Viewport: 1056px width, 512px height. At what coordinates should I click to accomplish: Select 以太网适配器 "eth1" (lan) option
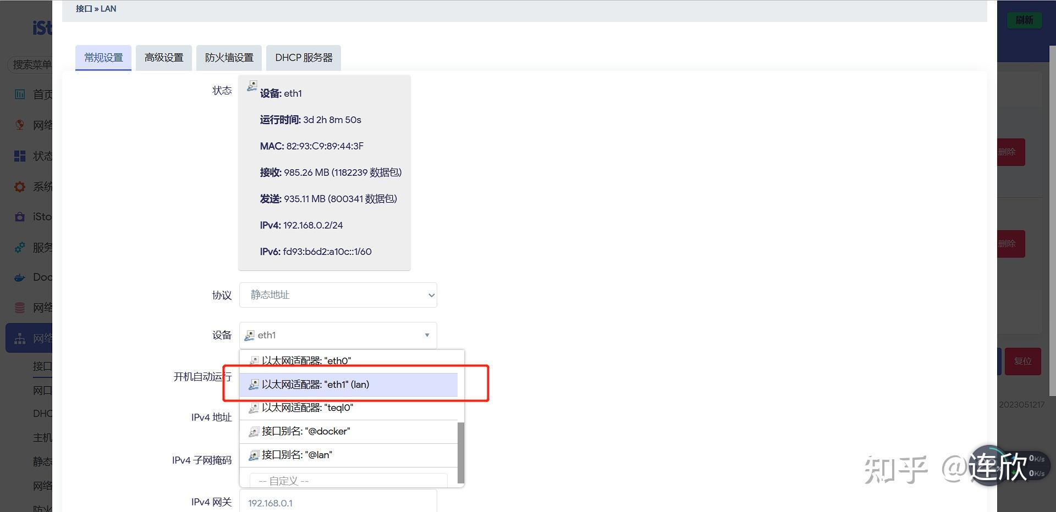(x=349, y=385)
